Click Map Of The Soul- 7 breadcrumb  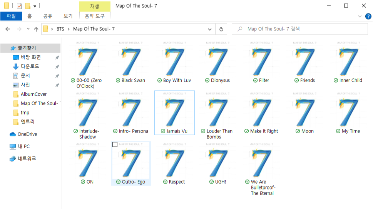point(94,29)
